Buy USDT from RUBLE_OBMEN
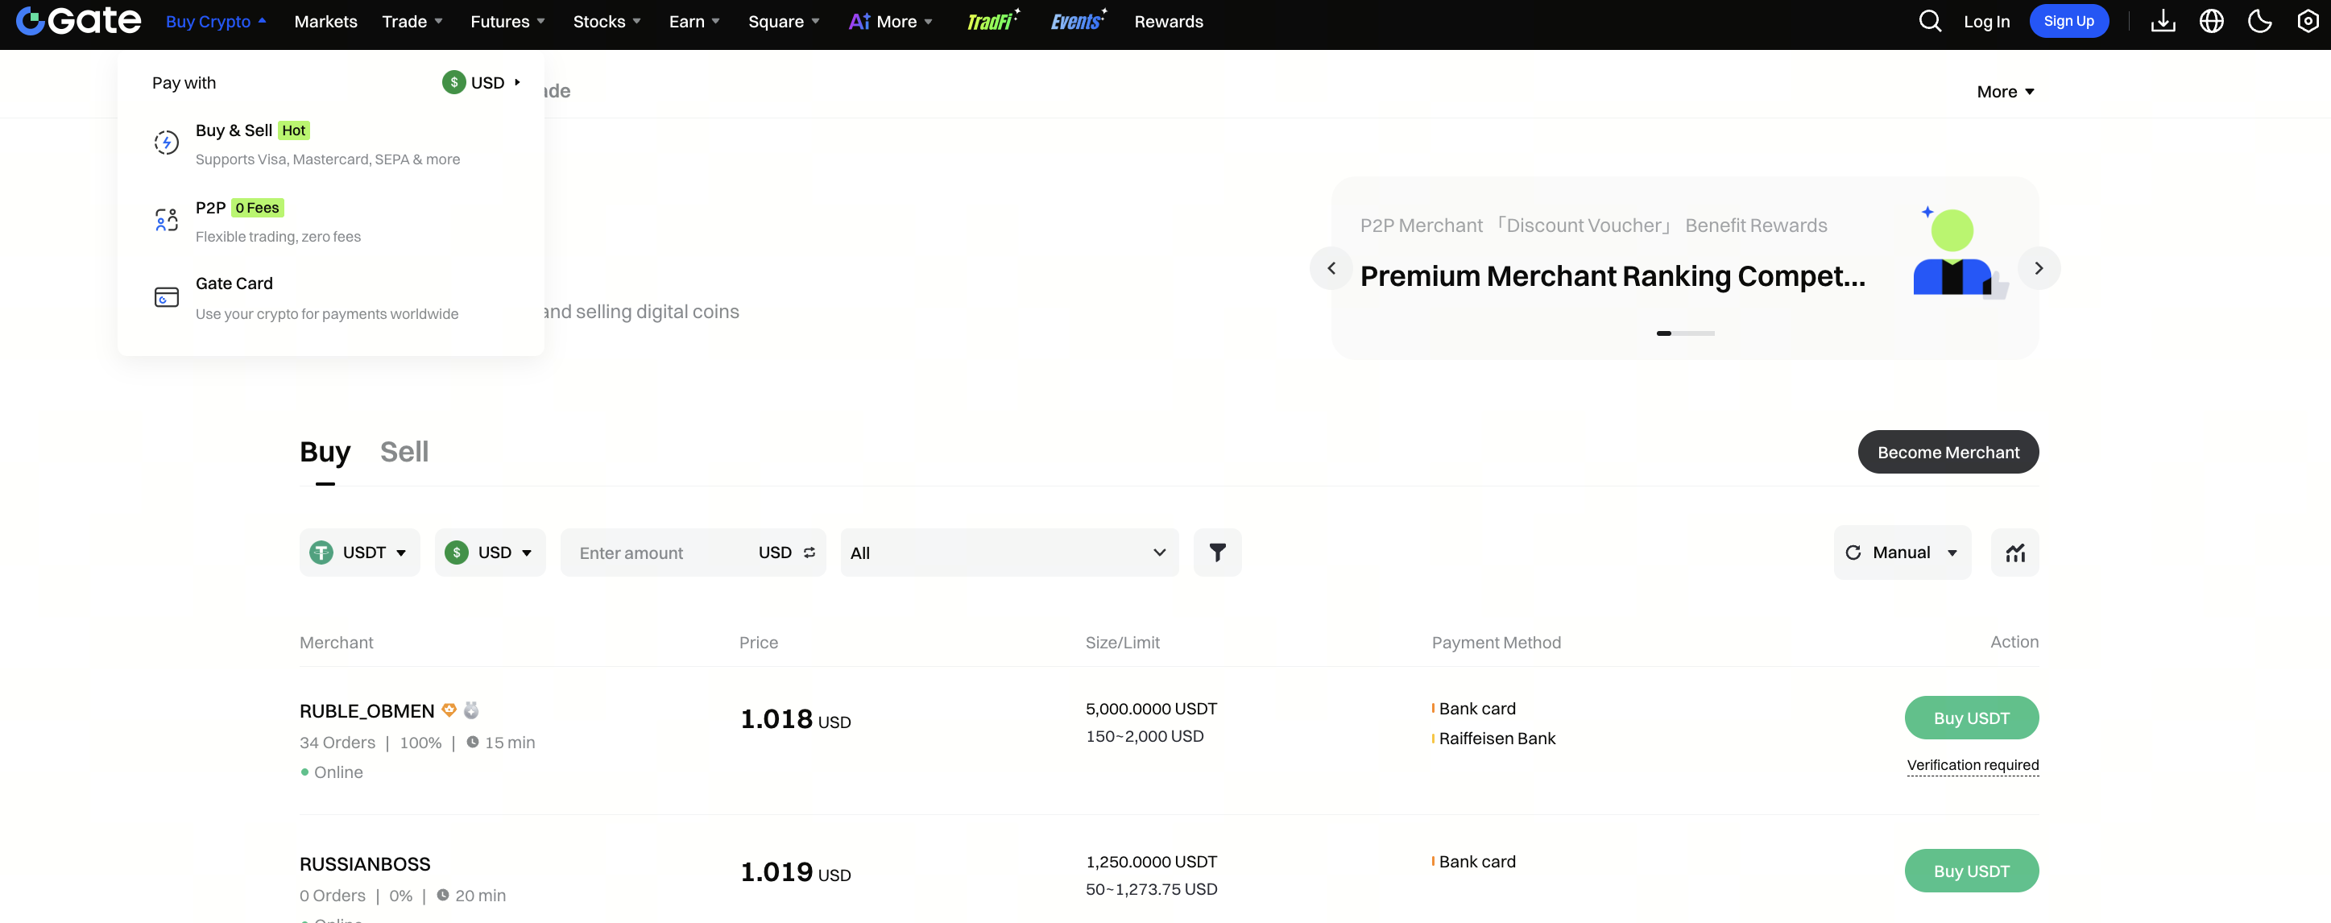This screenshot has width=2331, height=923. coord(1971,718)
